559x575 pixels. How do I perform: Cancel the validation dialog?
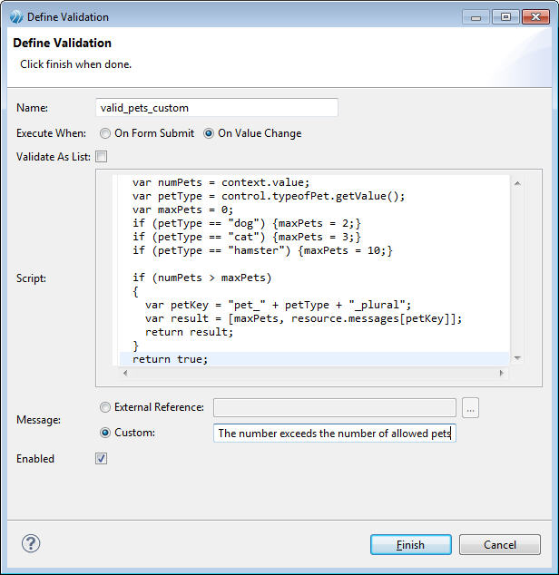coord(499,544)
